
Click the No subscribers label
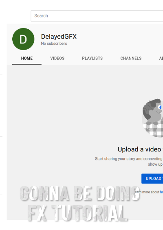pyautogui.click(x=54, y=44)
